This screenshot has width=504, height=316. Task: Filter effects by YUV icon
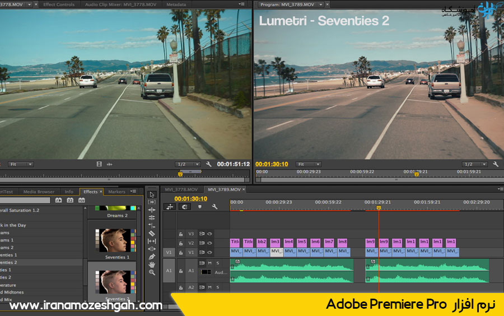(82, 200)
